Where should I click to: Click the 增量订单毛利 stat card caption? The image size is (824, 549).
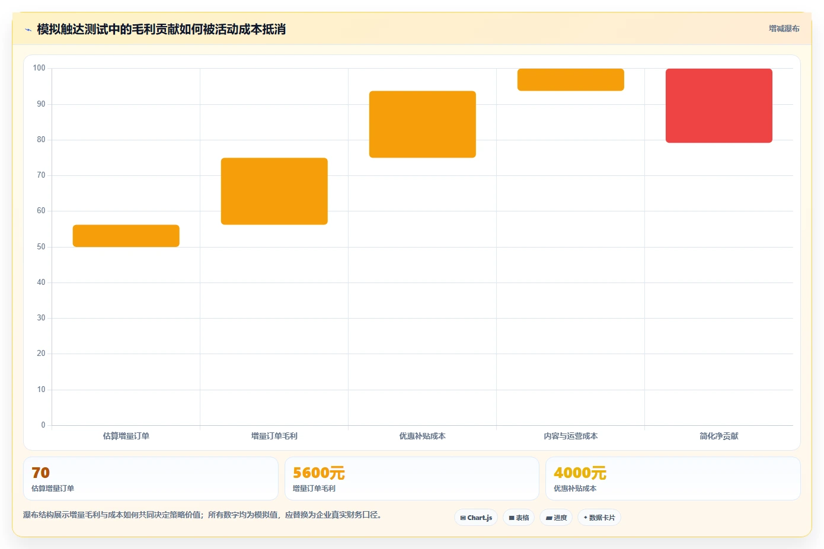click(314, 489)
